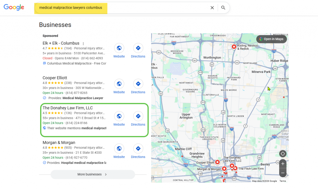Get directions to Cooper Elliott

click(138, 84)
